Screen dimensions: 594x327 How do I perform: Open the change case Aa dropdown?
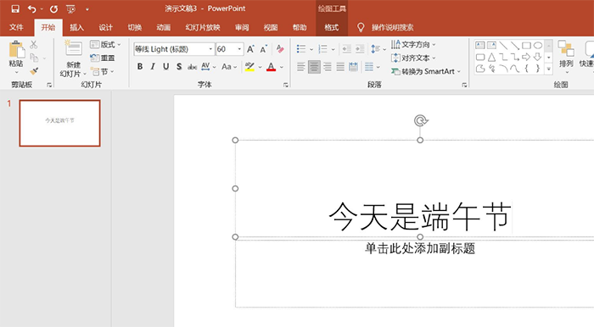(229, 67)
